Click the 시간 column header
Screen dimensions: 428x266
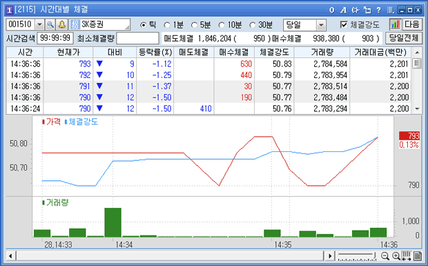25,52
